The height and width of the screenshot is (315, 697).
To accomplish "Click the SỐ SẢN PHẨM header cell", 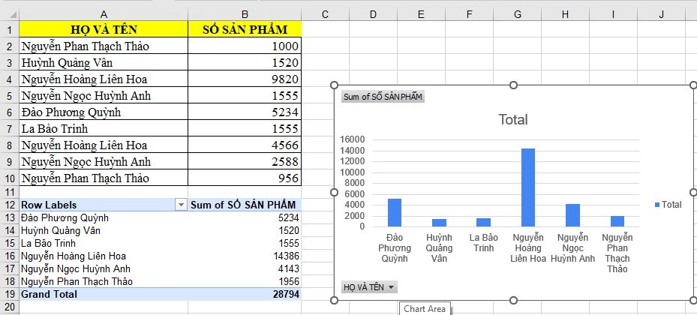I will (x=245, y=29).
